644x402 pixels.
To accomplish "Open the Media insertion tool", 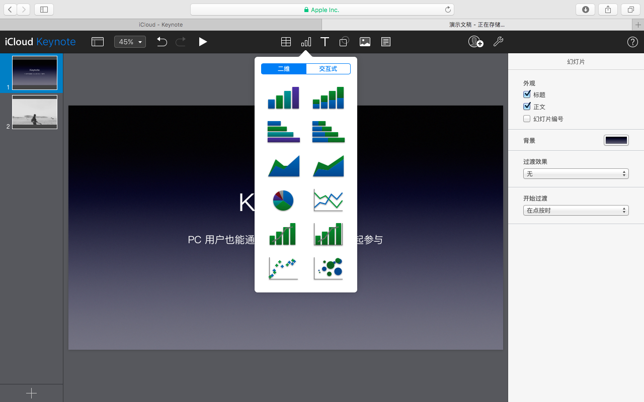I will click(x=365, y=42).
